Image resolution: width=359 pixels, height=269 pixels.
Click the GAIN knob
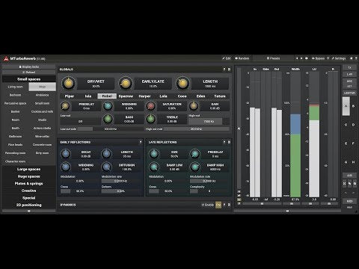[193, 106]
